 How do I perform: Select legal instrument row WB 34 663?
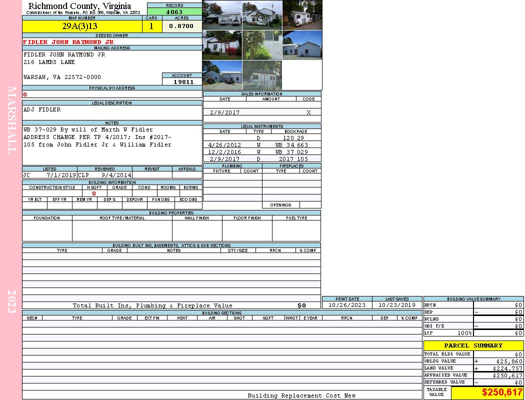(262, 145)
